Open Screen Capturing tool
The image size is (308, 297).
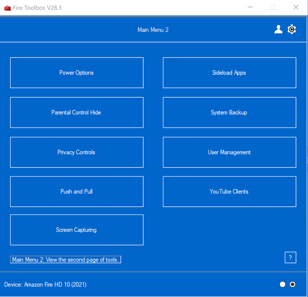click(x=77, y=230)
